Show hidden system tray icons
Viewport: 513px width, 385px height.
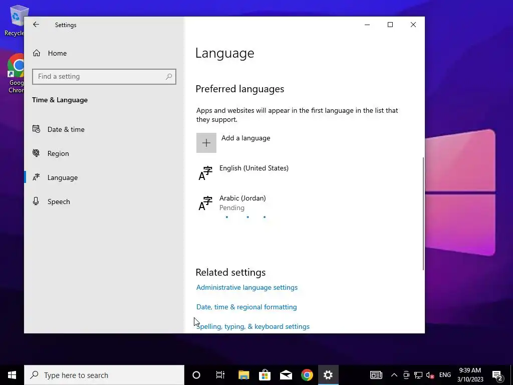click(394, 375)
